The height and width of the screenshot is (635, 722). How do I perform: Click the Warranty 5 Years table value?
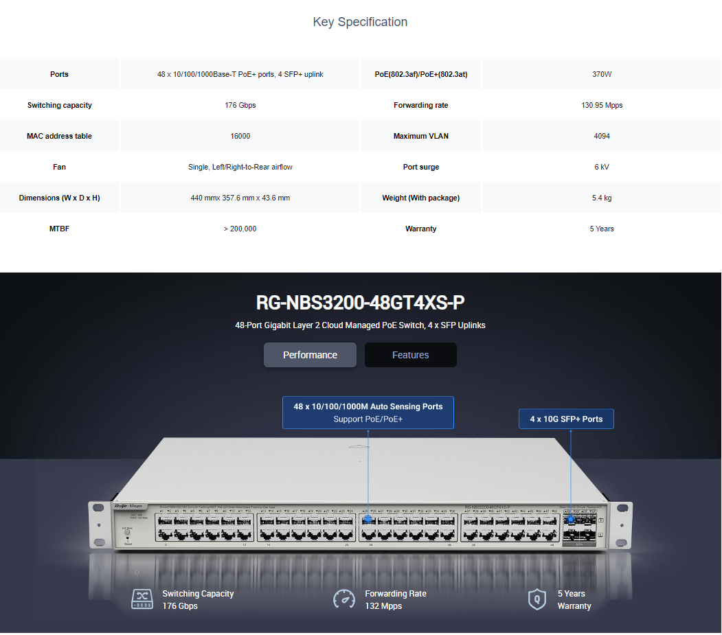pyautogui.click(x=601, y=229)
